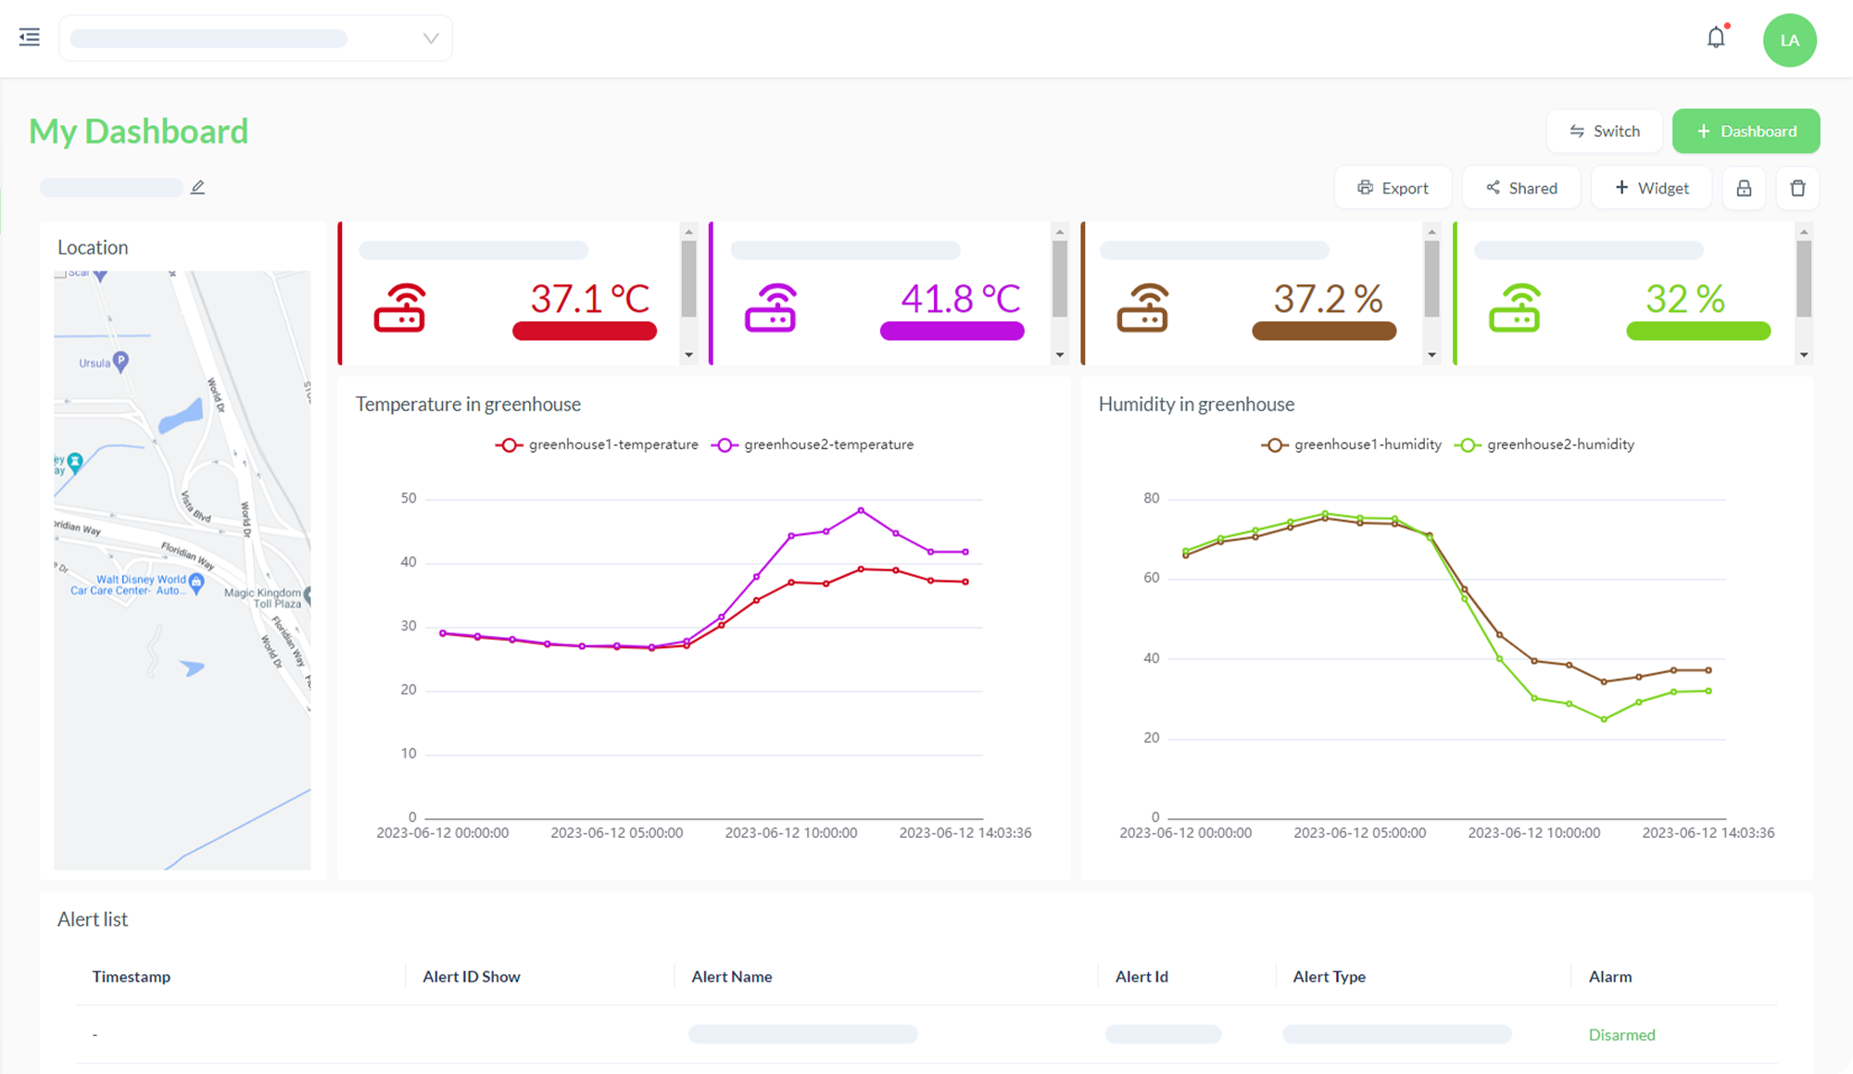Click the brown humidity sensor device icon
1853x1074 pixels.
[x=1143, y=308]
